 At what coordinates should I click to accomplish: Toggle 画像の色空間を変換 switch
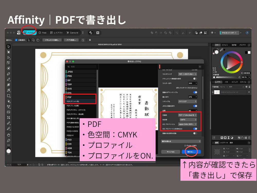click(195, 133)
